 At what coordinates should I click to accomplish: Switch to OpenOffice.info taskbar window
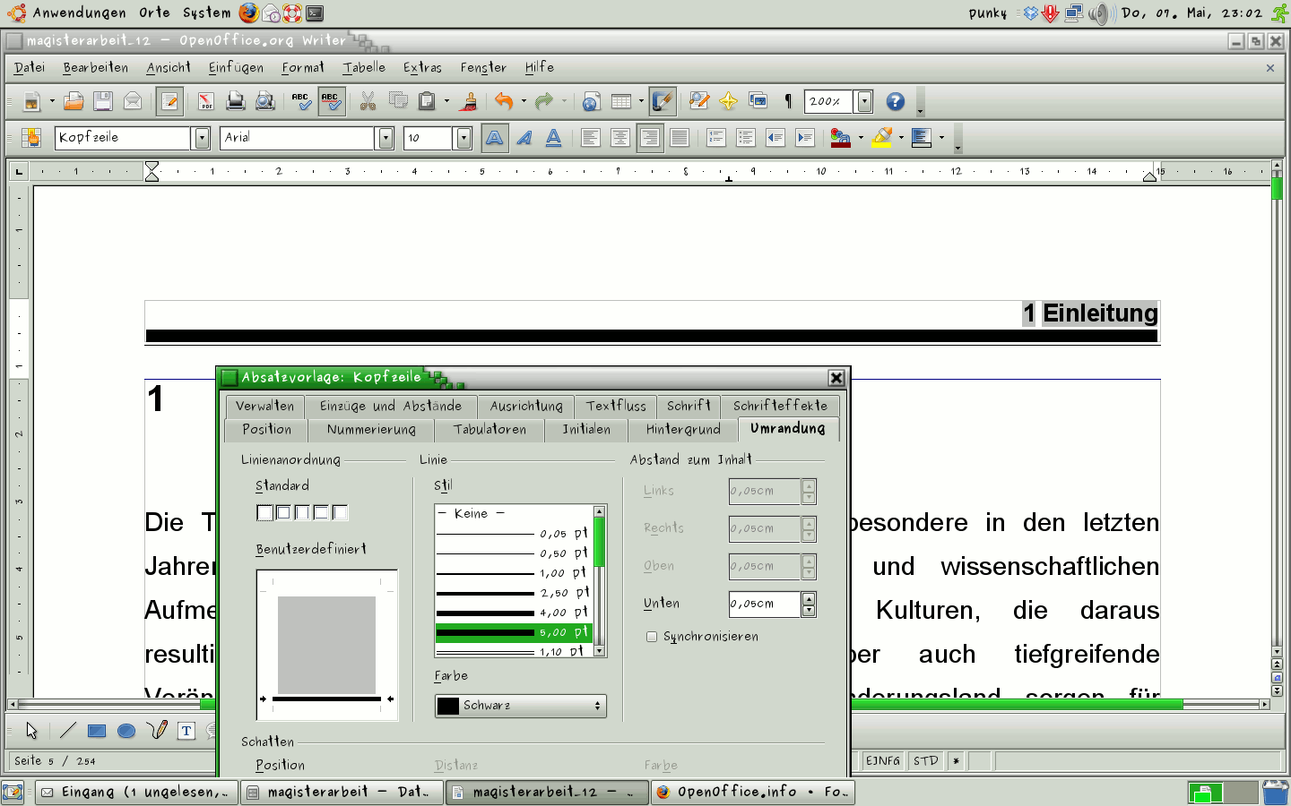pyautogui.click(x=751, y=792)
